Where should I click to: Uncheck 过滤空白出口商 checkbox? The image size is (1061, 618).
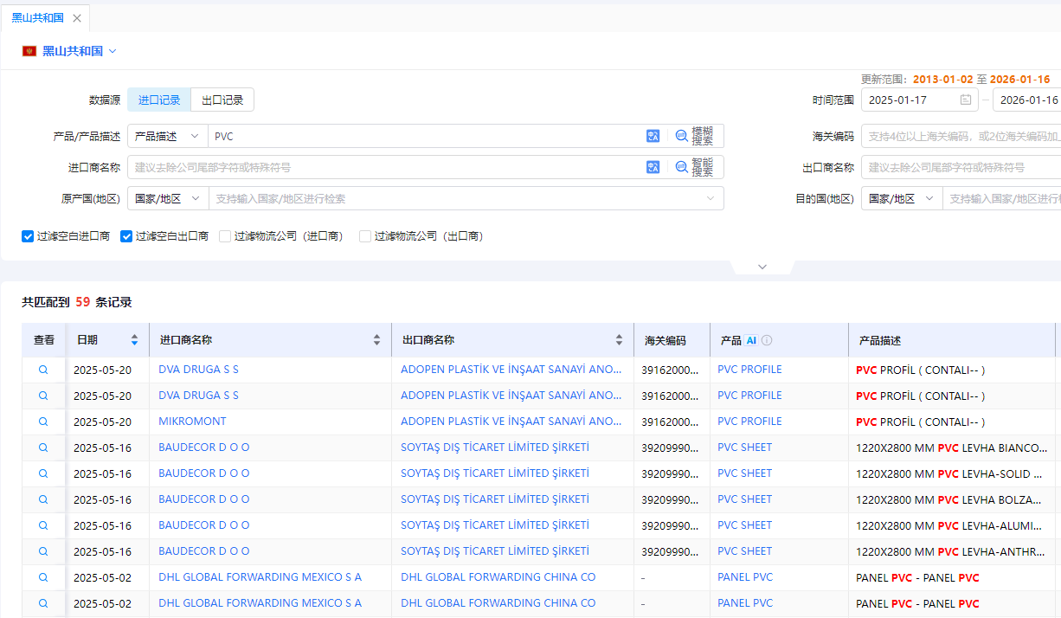pyautogui.click(x=126, y=235)
